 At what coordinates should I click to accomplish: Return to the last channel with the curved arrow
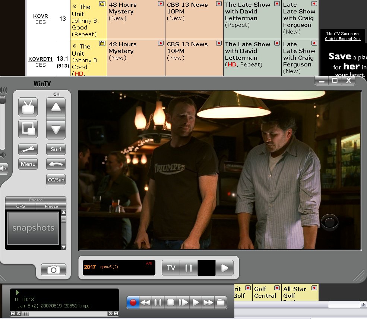tap(56, 164)
